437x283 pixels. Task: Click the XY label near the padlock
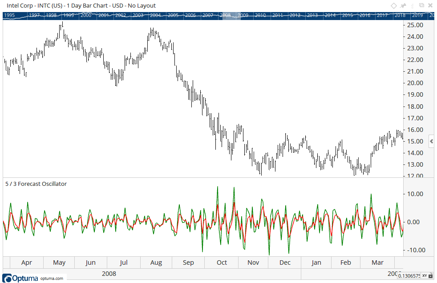(425, 275)
